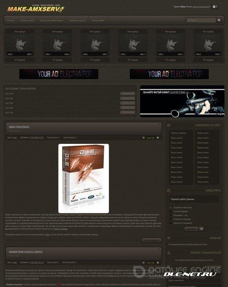Click minus rating icon under ПРИОБРЕТЕНИЕ И ОПЛАТА СКРИПТА

143,263
